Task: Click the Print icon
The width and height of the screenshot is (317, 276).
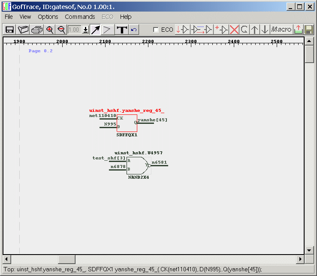Action: (x=37, y=30)
